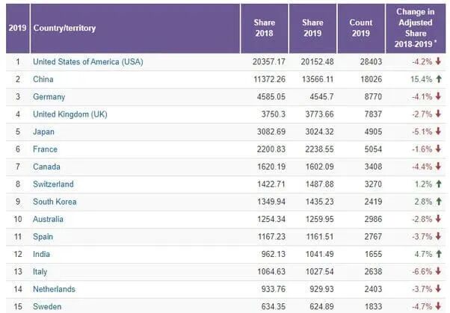This screenshot has height=313, width=450.
Task: Click the green up arrow in the Switzerland row
Action: (439, 184)
